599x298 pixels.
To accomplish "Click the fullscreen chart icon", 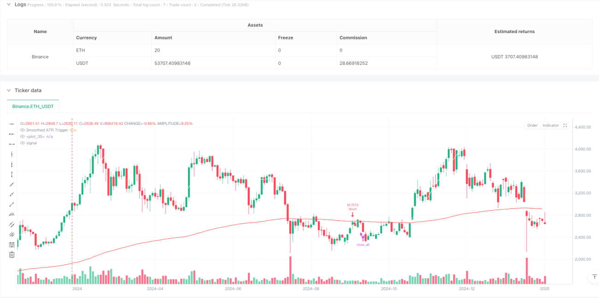I will [x=565, y=125].
